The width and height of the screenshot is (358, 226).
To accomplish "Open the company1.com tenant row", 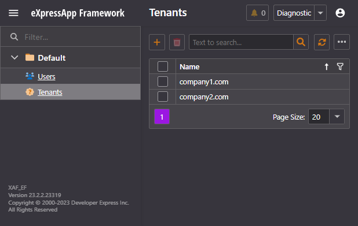I will [204, 82].
